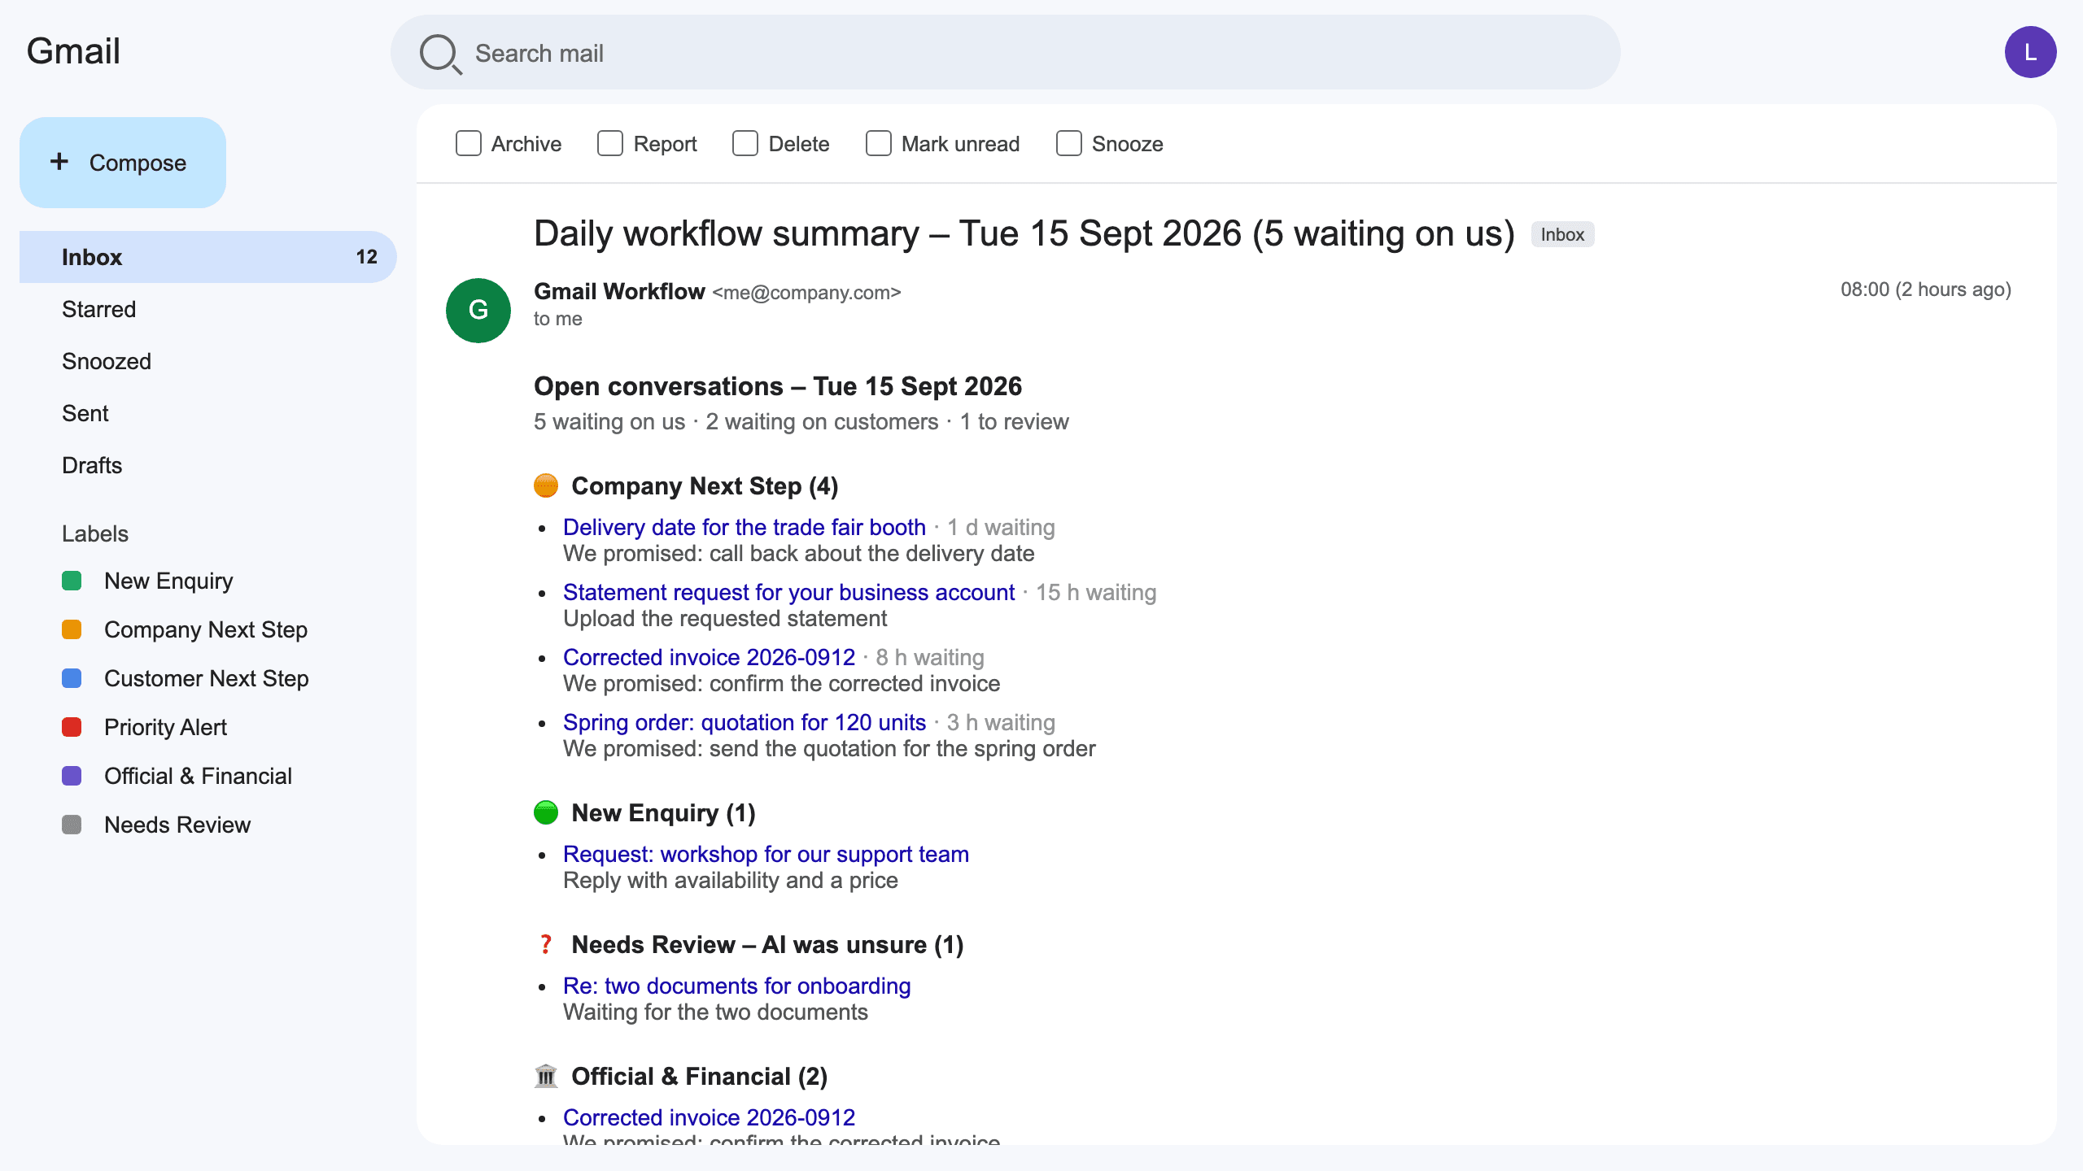Open Spring order: quotation for 120 units link

pos(745,722)
